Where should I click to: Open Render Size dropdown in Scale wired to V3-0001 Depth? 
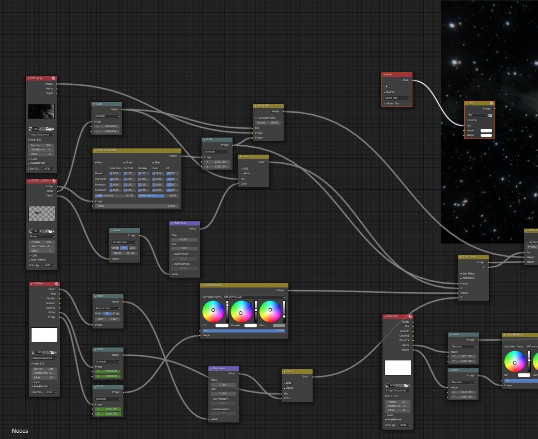tap(124, 242)
